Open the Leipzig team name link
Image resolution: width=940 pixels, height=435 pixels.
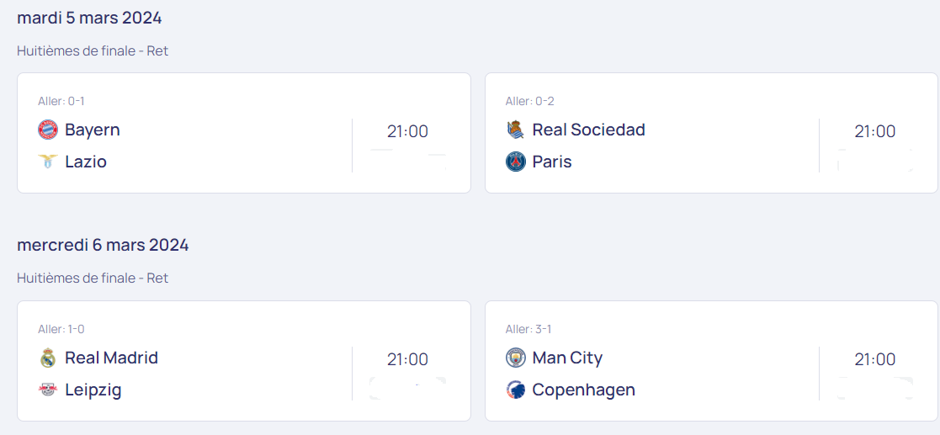93,390
